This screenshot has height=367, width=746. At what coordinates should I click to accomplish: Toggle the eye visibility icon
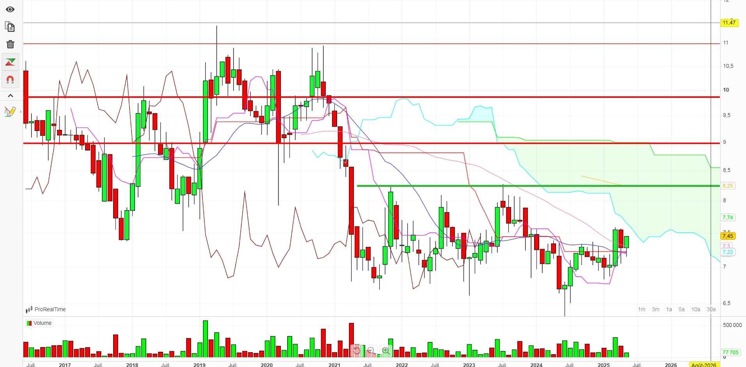pyautogui.click(x=10, y=9)
